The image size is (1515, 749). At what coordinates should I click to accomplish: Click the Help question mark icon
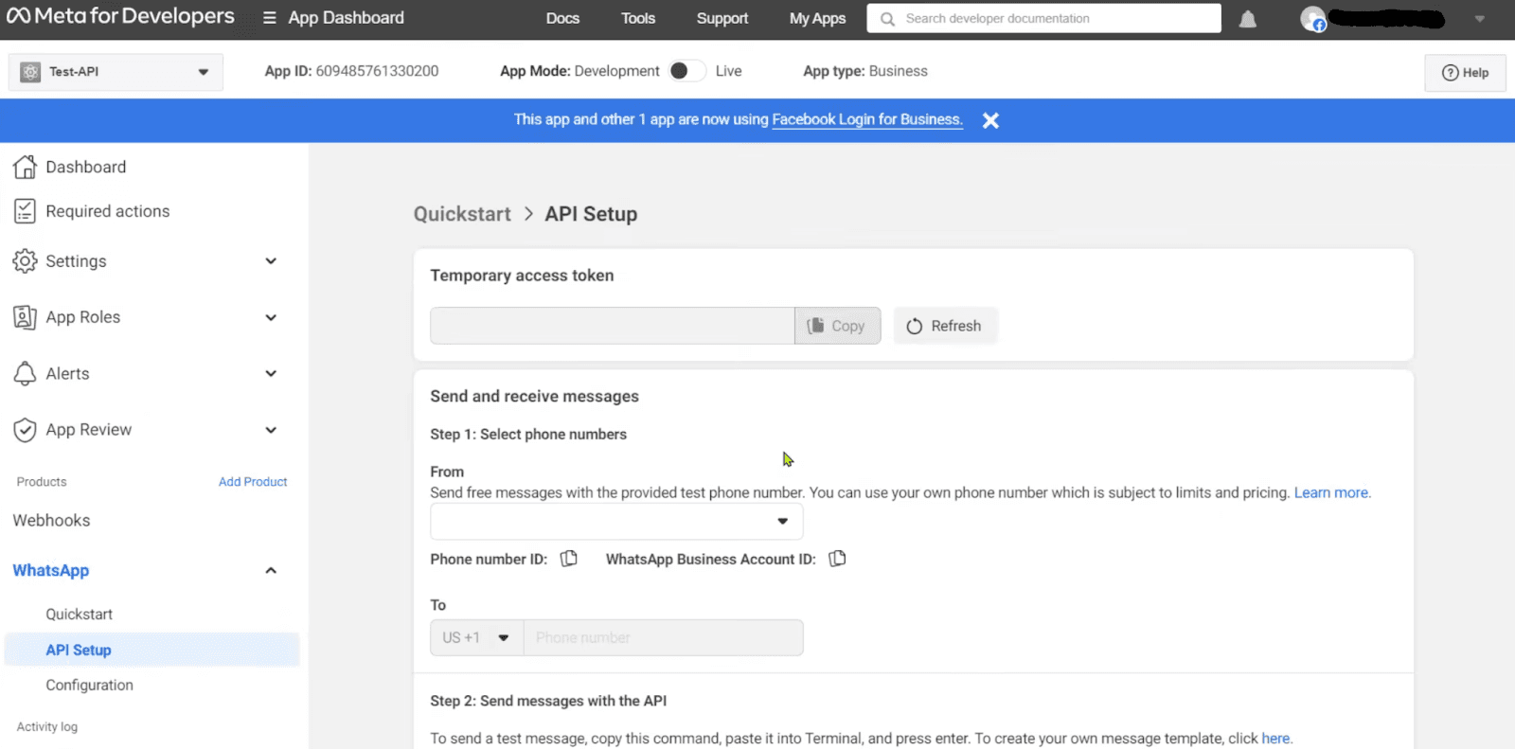[1450, 73]
